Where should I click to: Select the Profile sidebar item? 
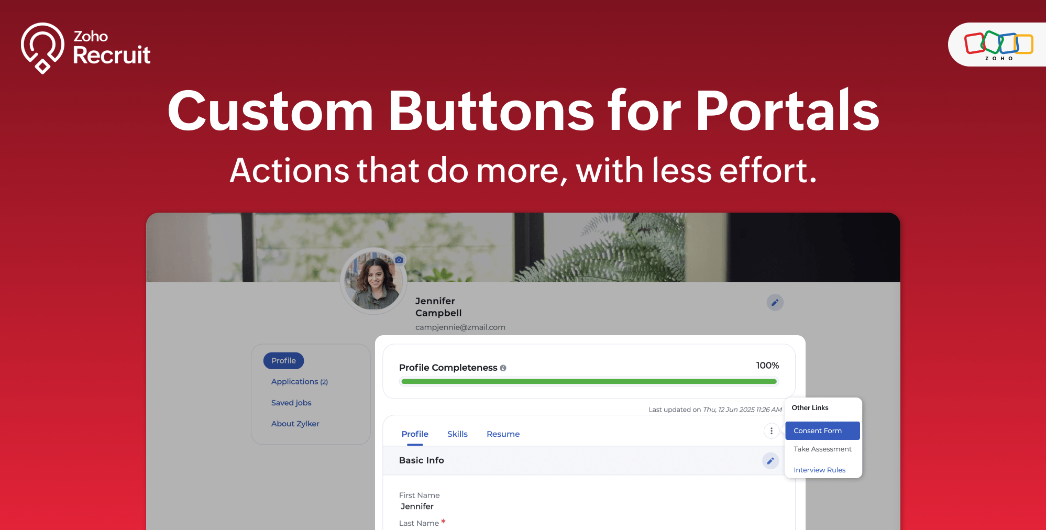(283, 361)
